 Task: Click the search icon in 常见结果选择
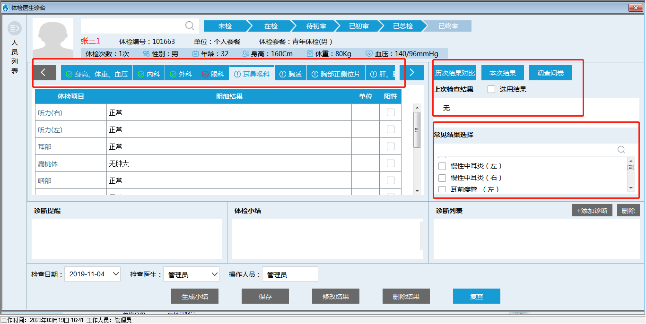pyautogui.click(x=621, y=150)
